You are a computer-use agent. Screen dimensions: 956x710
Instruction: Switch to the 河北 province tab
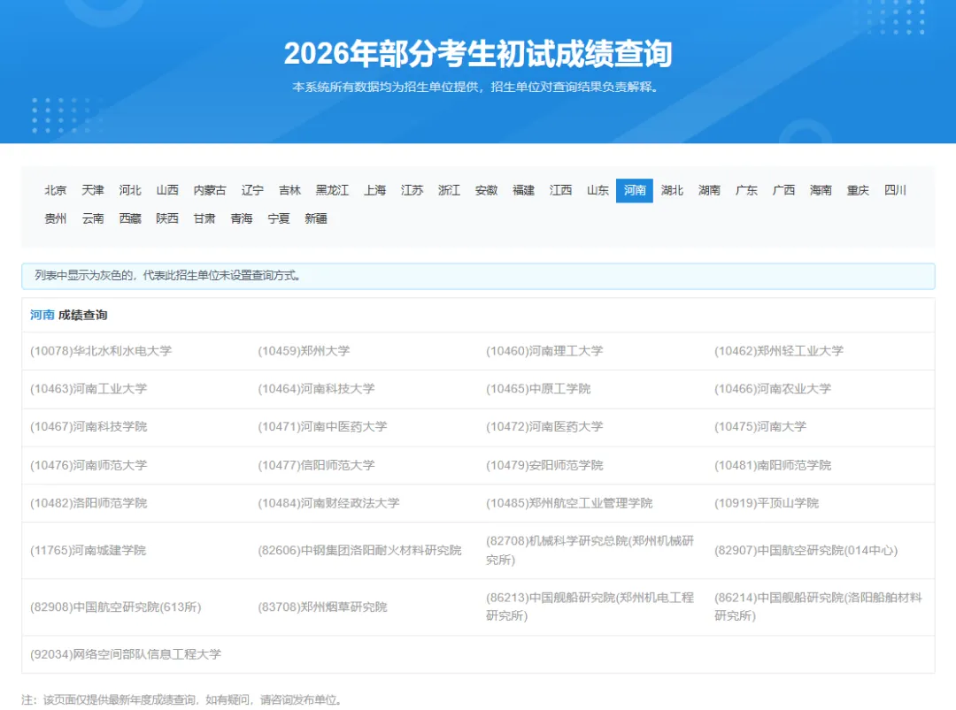pos(130,191)
